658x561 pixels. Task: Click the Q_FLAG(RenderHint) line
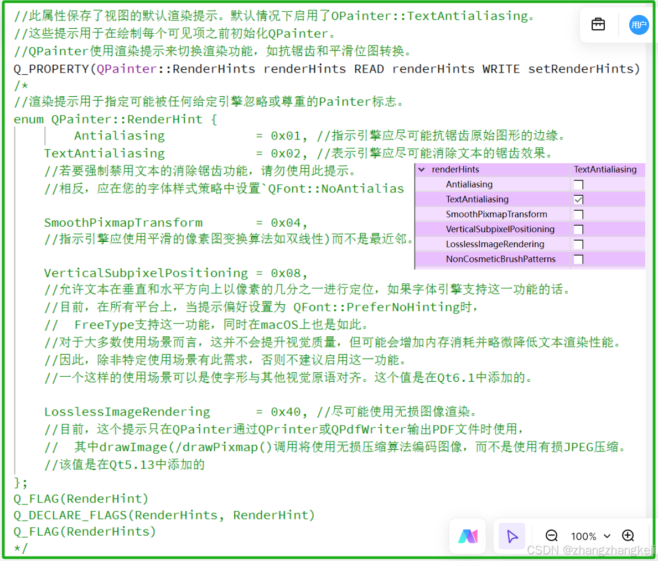[81, 499]
